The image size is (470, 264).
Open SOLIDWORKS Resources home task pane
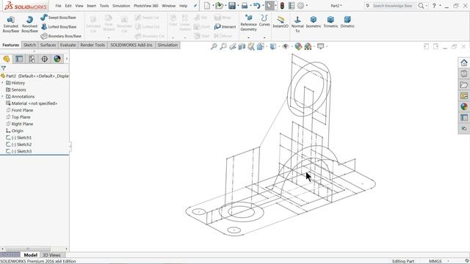coord(464,62)
